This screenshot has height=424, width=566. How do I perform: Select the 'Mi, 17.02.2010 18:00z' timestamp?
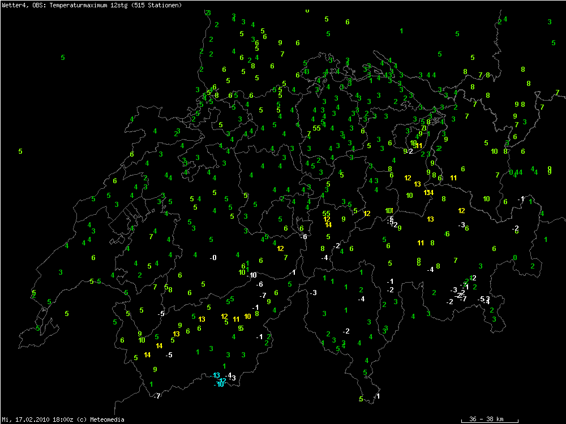38,419
